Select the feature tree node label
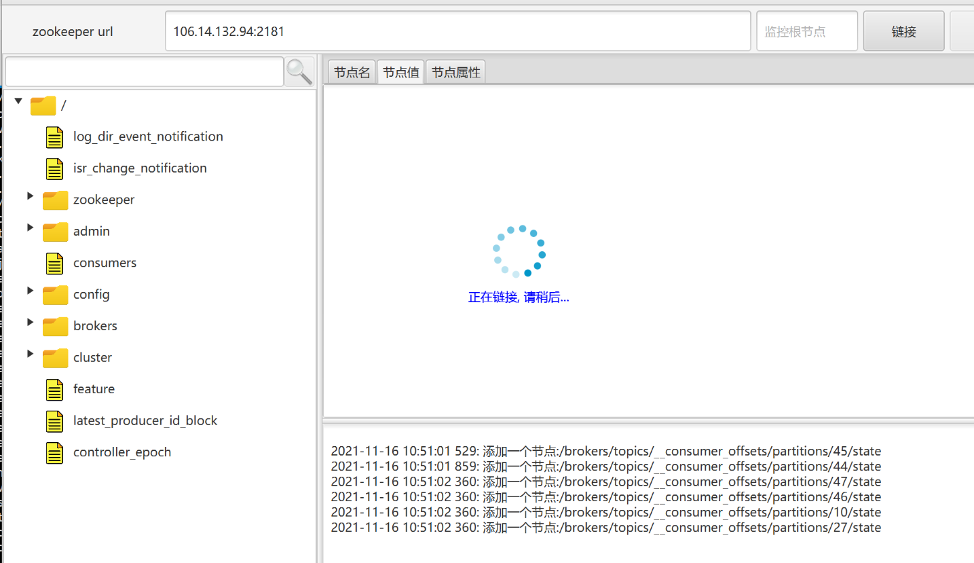The image size is (974, 563). pyautogui.click(x=94, y=389)
